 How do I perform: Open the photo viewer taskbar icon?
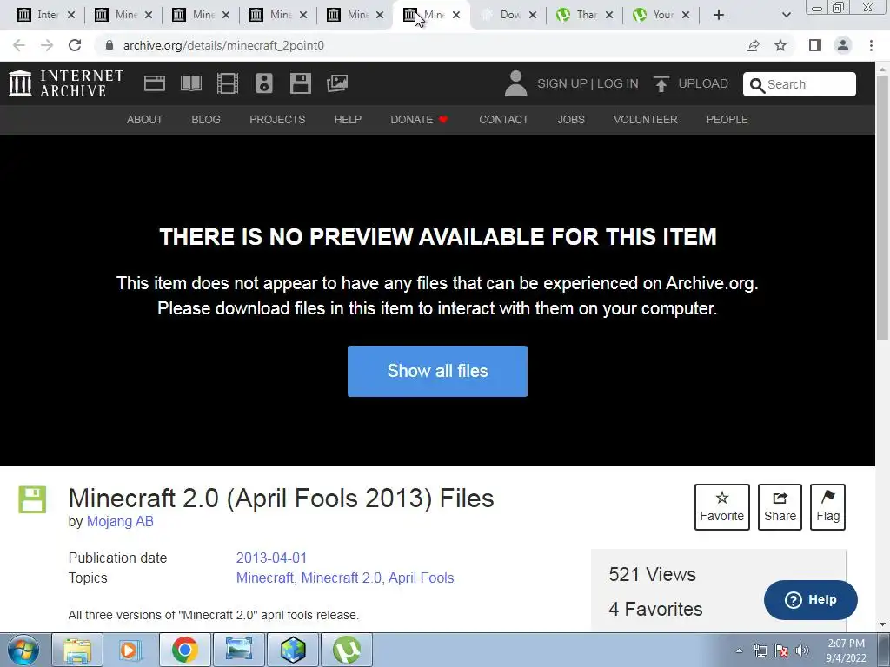click(x=239, y=650)
